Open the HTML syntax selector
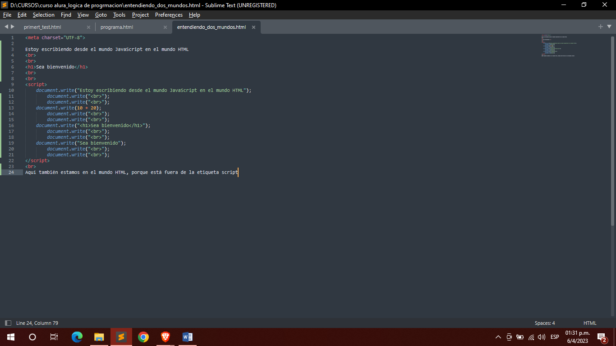Image resolution: width=616 pixels, height=346 pixels. pos(590,323)
